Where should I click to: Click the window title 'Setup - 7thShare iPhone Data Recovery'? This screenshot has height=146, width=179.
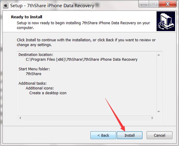(x=52, y=6)
